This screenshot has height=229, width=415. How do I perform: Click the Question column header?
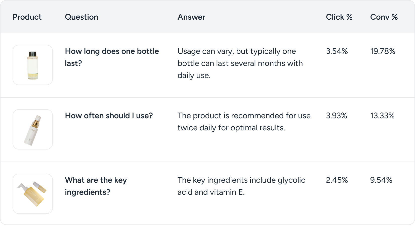[81, 17]
